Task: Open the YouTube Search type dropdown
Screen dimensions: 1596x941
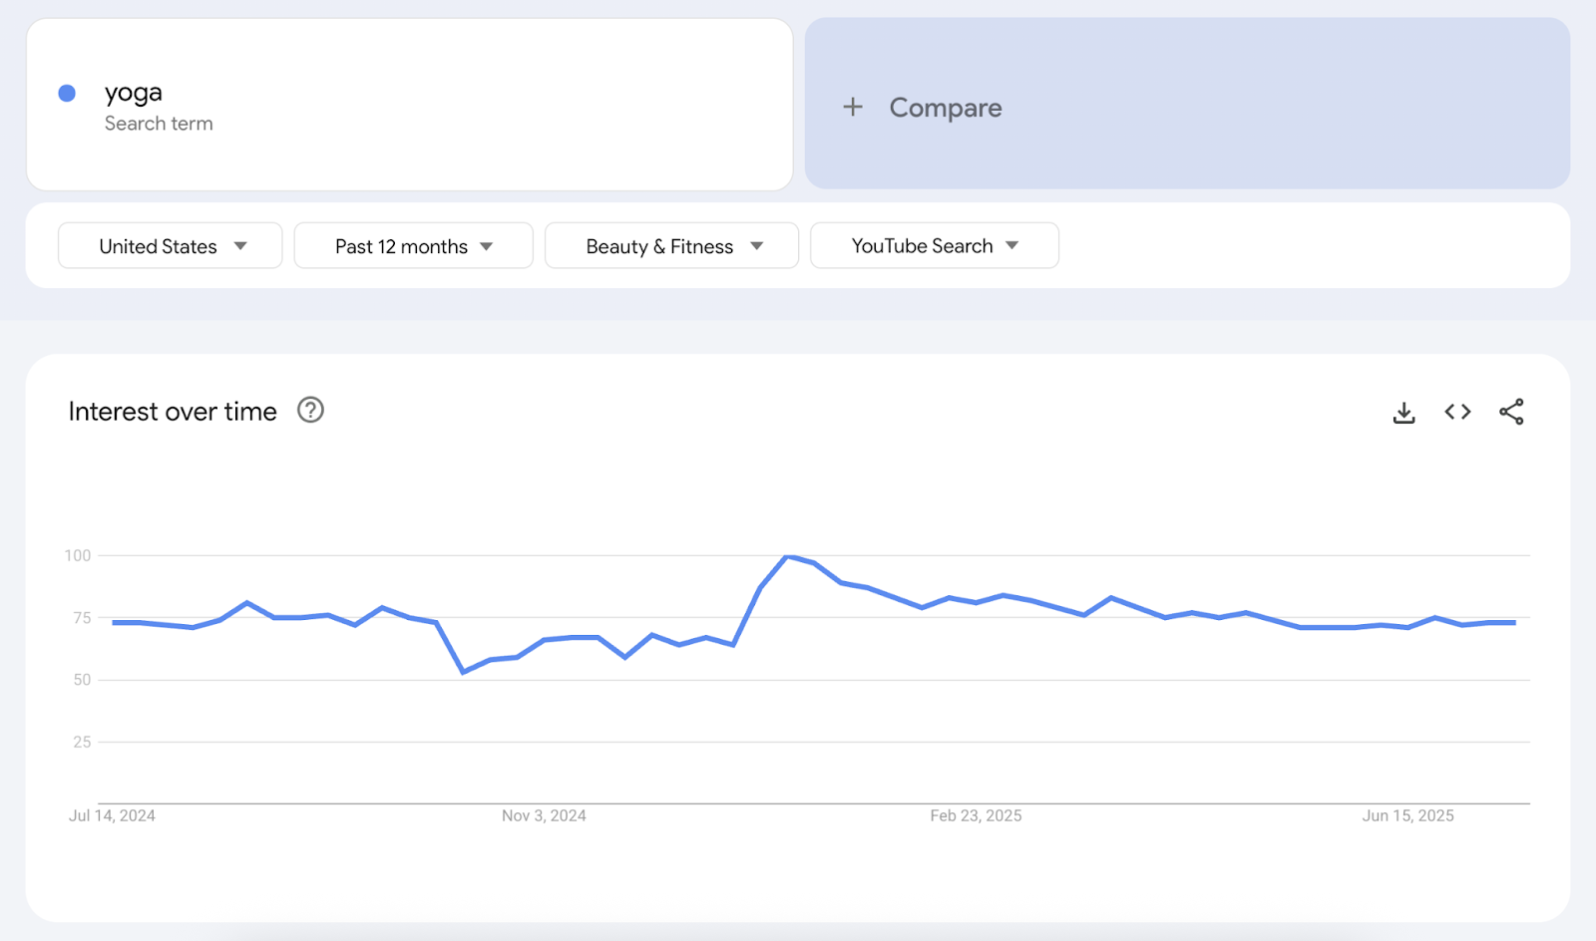Action: click(934, 245)
